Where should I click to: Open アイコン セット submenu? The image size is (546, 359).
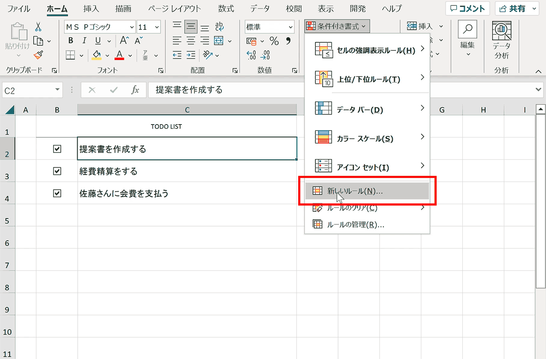click(x=367, y=167)
